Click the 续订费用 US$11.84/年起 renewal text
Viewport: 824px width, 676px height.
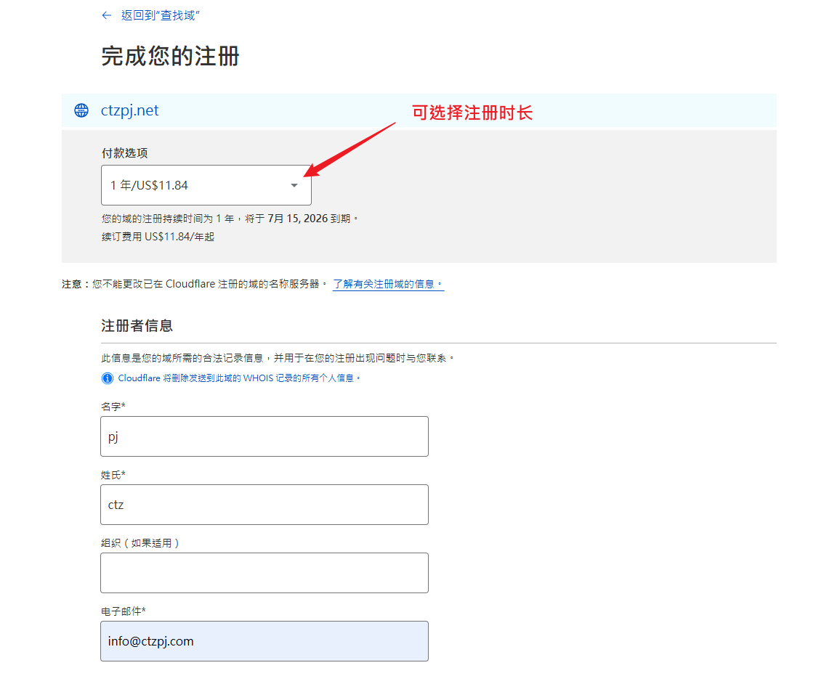click(x=158, y=237)
